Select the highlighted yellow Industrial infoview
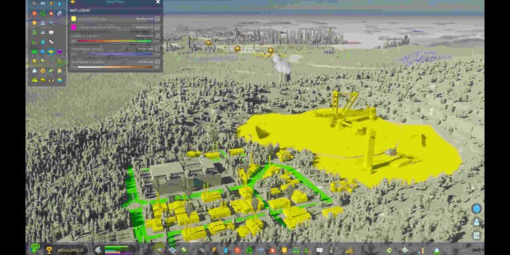The image size is (510, 255). coord(51,52)
